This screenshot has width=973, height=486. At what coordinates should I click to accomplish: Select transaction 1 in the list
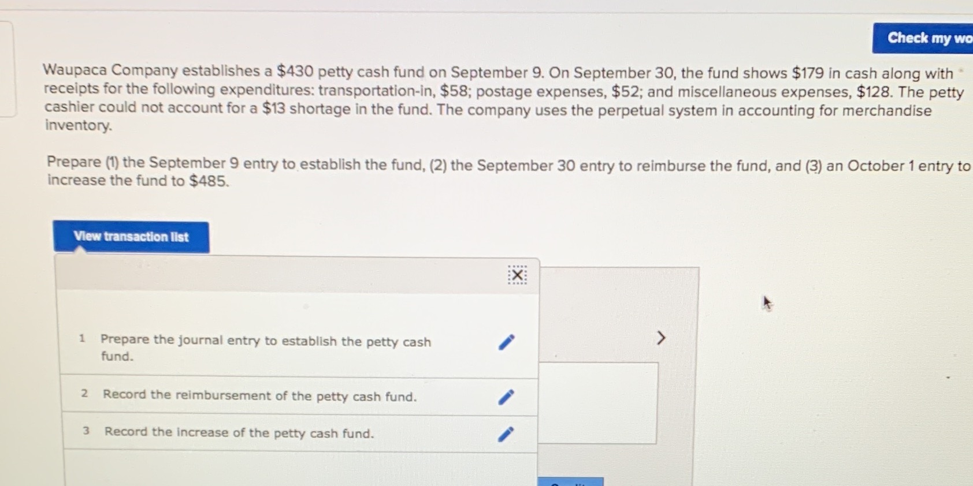265,348
